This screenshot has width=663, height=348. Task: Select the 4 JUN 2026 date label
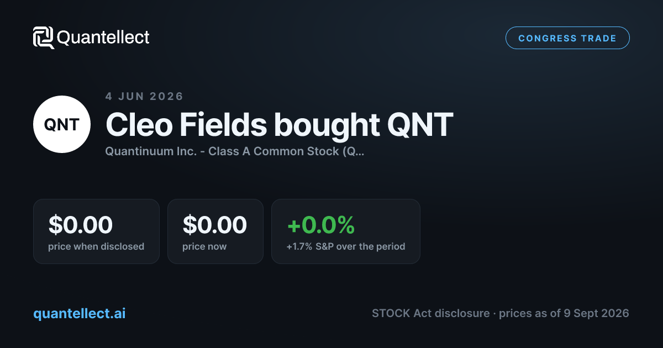(x=144, y=96)
